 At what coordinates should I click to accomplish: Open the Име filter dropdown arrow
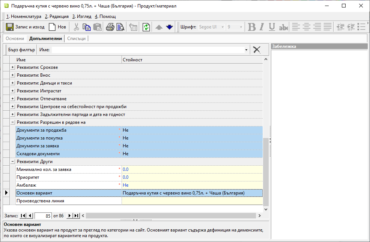pyautogui.click(x=246, y=50)
